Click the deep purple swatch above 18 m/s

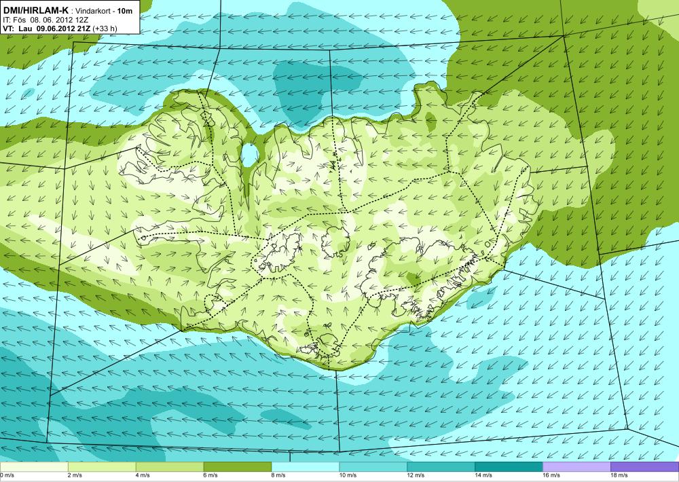pos(645,467)
